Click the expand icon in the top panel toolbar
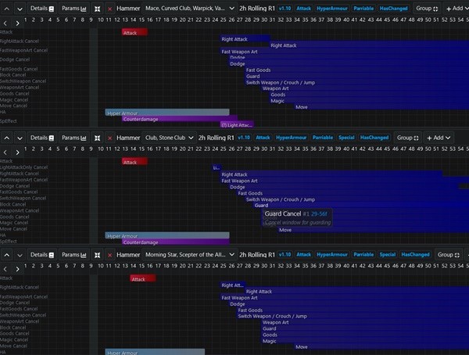The image size is (469, 355). (x=97, y=7)
